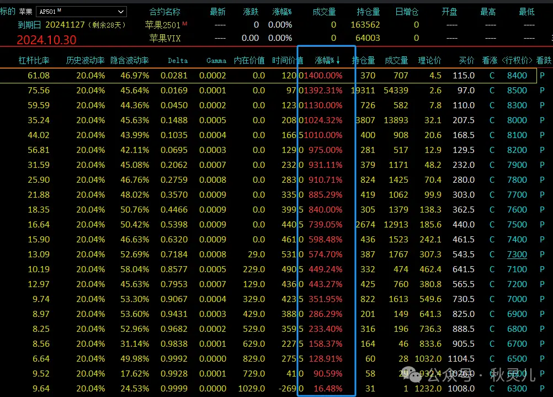Open the underlined 7300 strike price
The width and height of the screenshot is (553, 397).
point(517,255)
